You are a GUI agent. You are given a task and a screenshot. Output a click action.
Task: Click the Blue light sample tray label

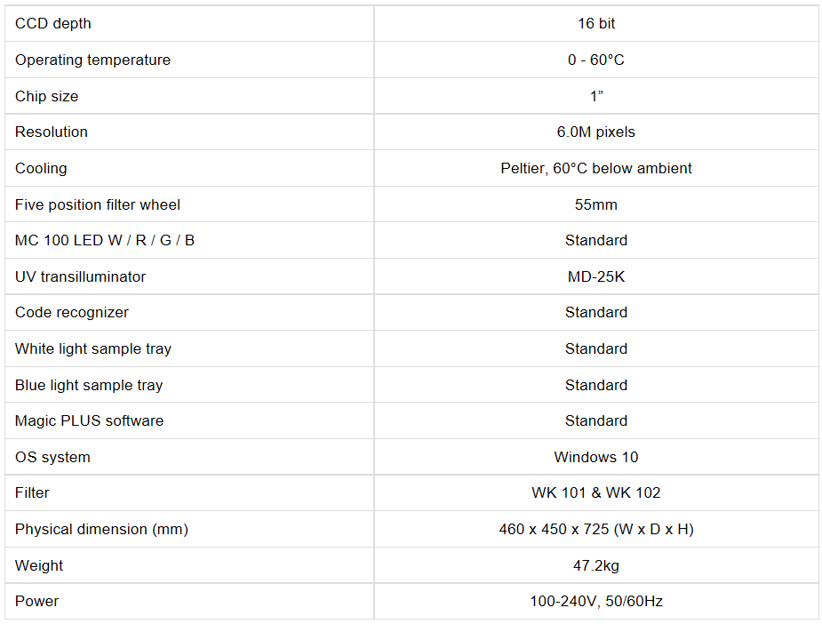click(89, 385)
